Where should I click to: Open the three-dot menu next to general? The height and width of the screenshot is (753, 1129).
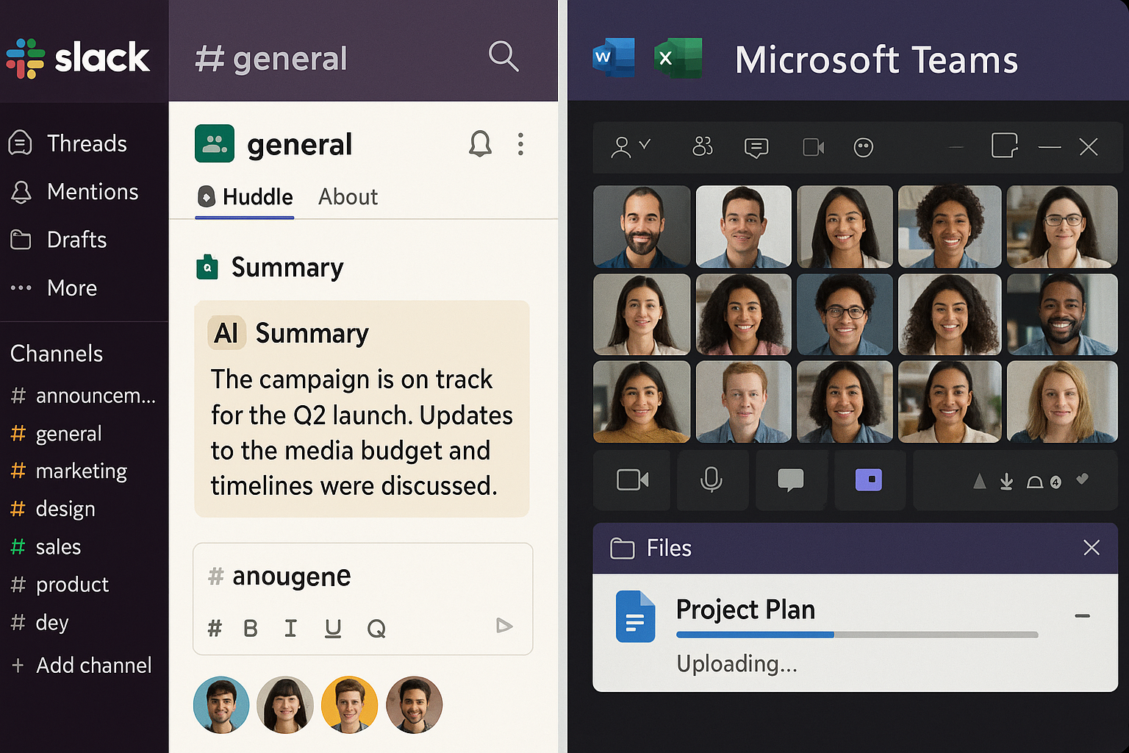pyautogui.click(x=520, y=144)
